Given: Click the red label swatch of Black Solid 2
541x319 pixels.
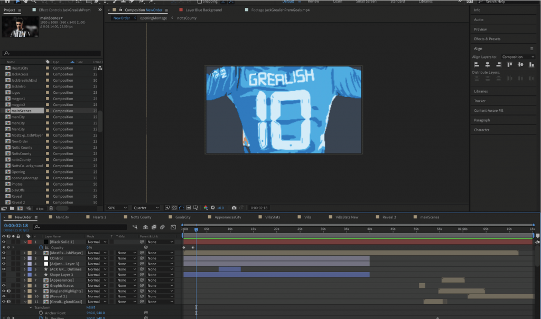Looking at the screenshot, I should point(30,241).
